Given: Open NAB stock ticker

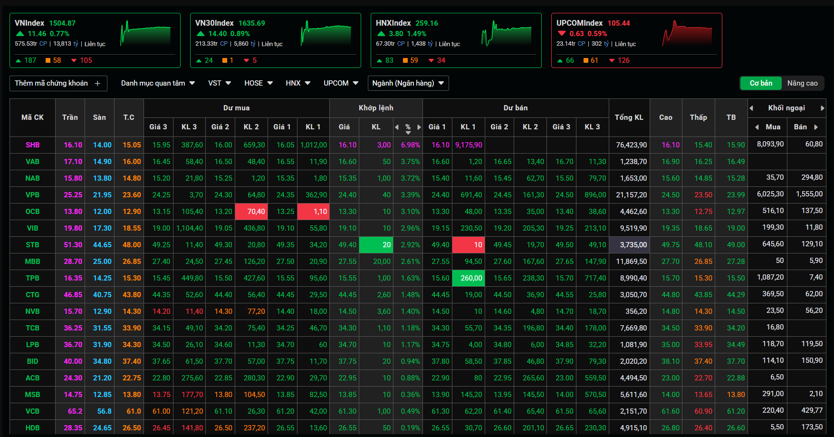Looking at the screenshot, I should [x=32, y=178].
